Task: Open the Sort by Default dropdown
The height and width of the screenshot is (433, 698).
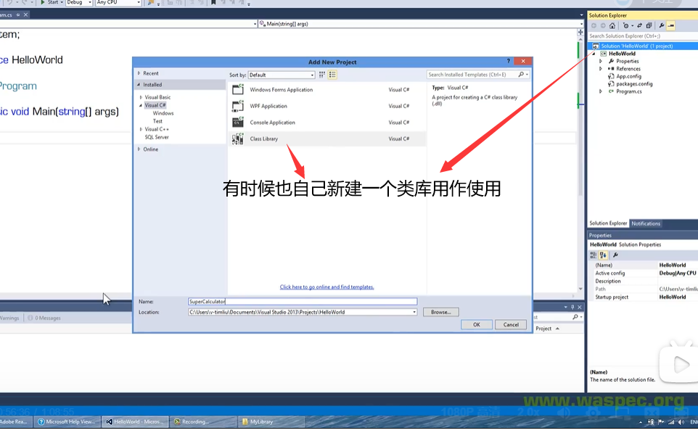Action: click(x=282, y=75)
